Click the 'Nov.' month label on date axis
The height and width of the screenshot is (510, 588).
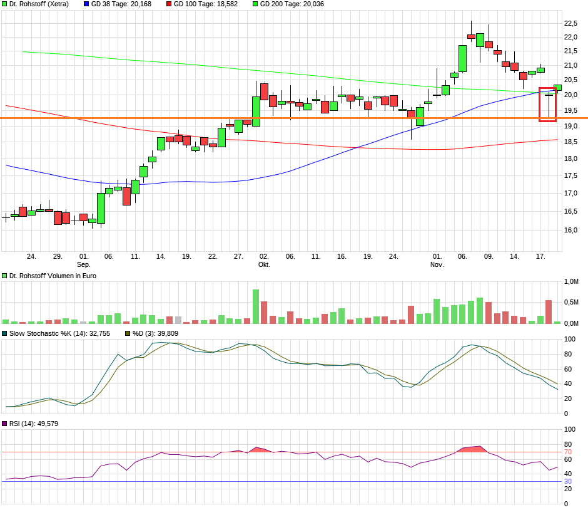pos(437,264)
